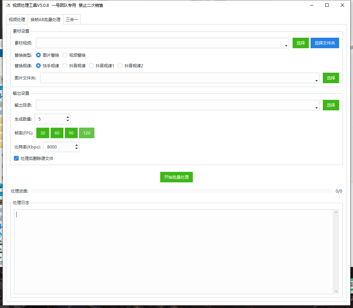Click 开始批量处理 button
353x308 pixels.
pos(176,177)
